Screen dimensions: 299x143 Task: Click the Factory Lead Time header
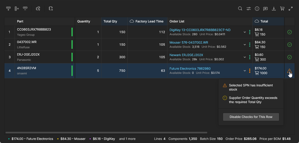(147, 21)
